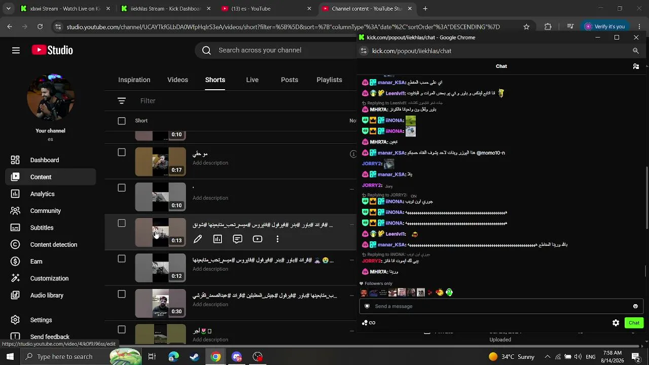View the hovered 0:13 short on YouTube
The width and height of the screenshot is (649, 365).
click(258, 239)
